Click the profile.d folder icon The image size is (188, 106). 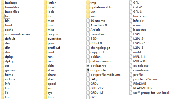coord(45,48)
